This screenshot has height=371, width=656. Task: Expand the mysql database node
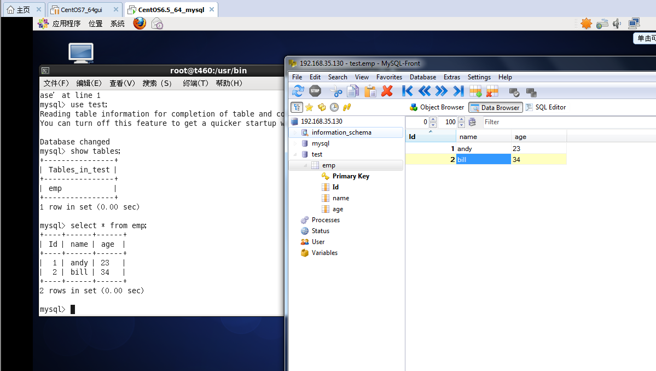(x=295, y=143)
